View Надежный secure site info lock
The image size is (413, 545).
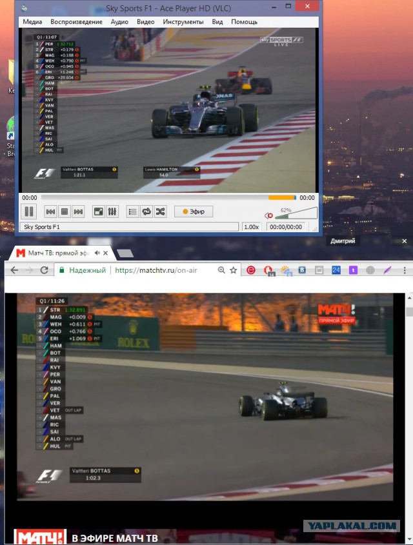coord(83,270)
